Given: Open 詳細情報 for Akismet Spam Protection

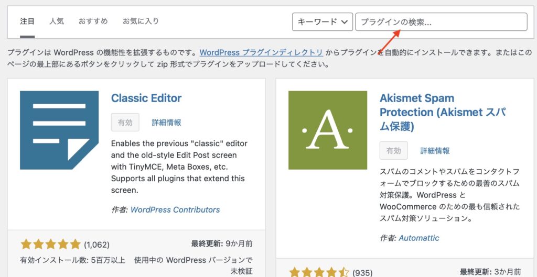Looking at the screenshot, I should (435, 151).
